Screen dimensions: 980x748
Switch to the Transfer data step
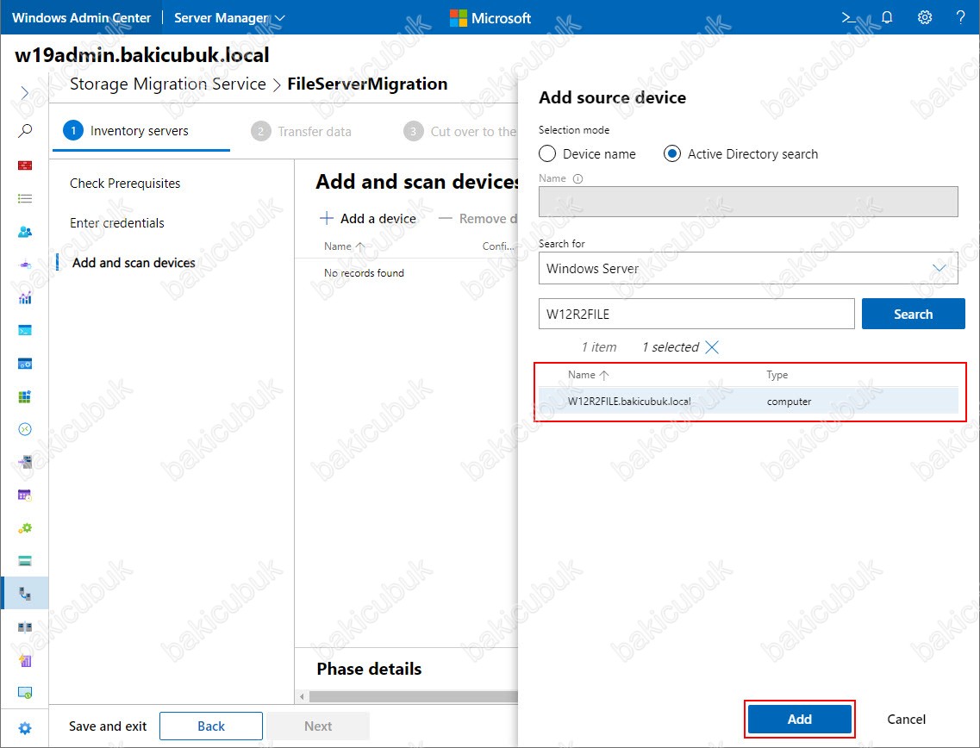(x=301, y=131)
